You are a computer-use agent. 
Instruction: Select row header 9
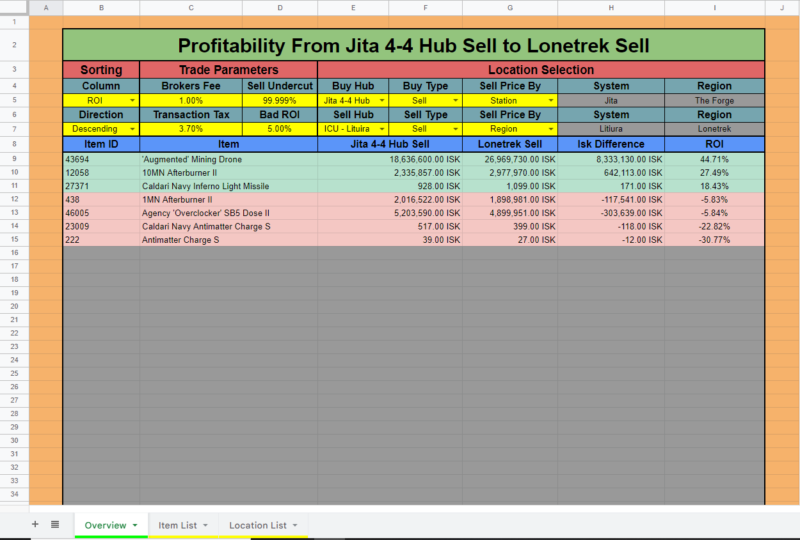point(14,159)
